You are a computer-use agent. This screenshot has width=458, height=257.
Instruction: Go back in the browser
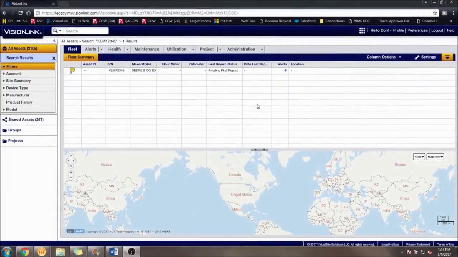tap(5, 13)
